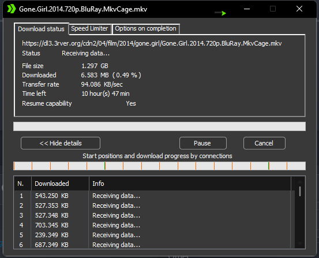This screenshot has width=319, height=258.
Task: Click the scroll up arrow in connections list
Action: coord(300,182)
